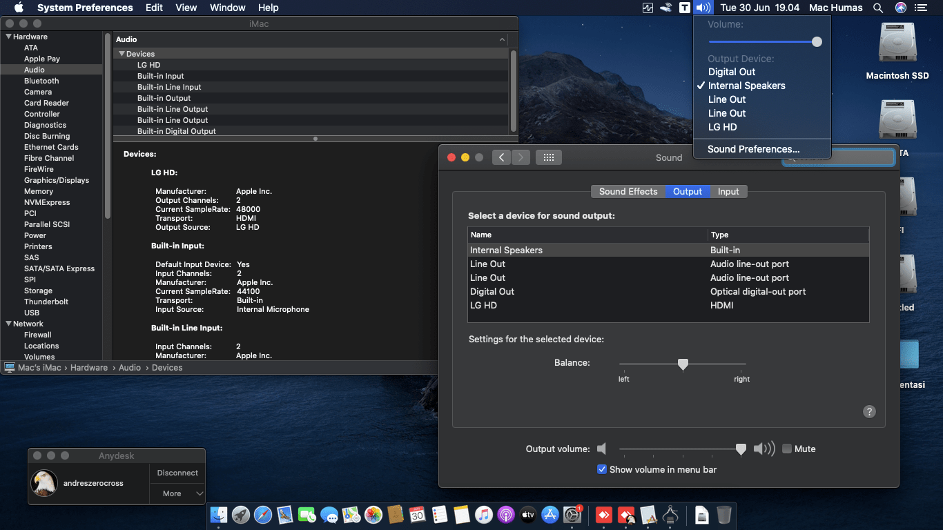The height and width of the screenshot is (530, 943).
Task: Toggle the Mute checkbox
Action: [x=787, y=449]
